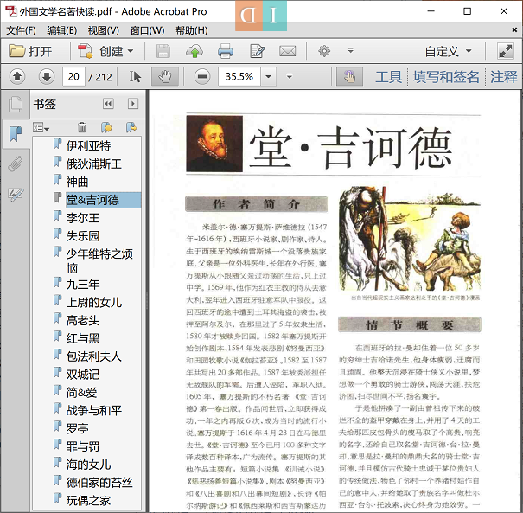Click the zoom value field 35.5%
523x513 pixels.
point(239,76)
